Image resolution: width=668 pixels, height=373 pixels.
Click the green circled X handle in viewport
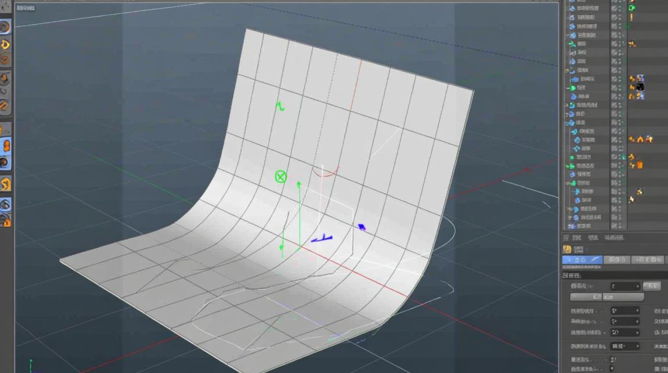click(281, 176)
